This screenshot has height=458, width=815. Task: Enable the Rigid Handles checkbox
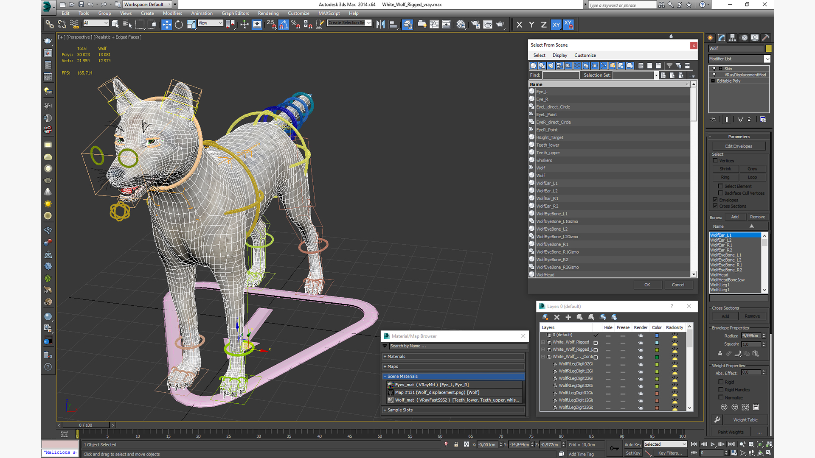click(721, 390)
